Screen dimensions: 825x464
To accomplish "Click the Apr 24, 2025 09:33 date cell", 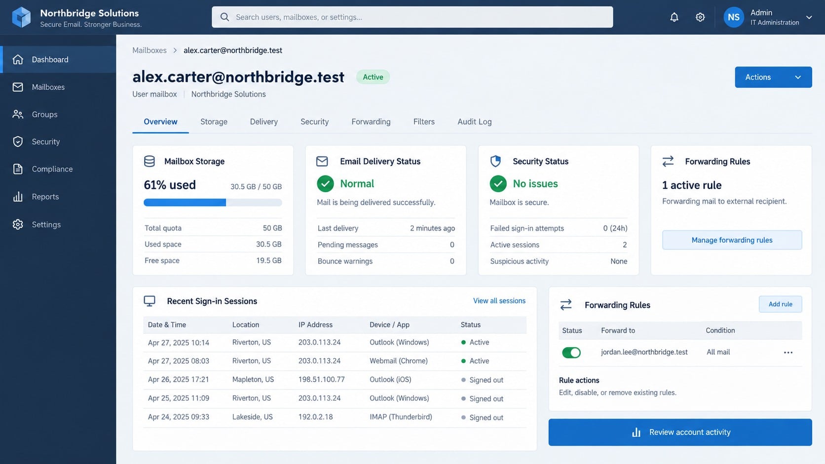I will pos(179,417).
